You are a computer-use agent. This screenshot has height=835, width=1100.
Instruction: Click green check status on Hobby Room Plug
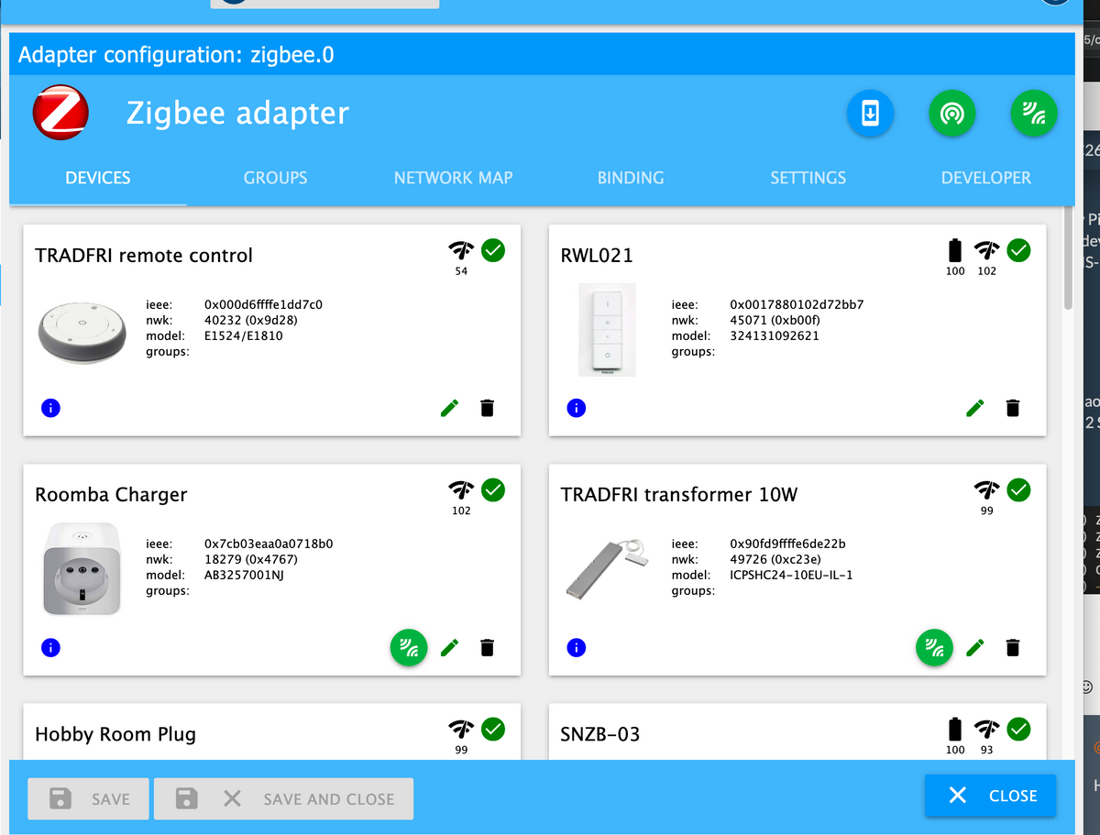pyautogui.click(x=493, y=729)
